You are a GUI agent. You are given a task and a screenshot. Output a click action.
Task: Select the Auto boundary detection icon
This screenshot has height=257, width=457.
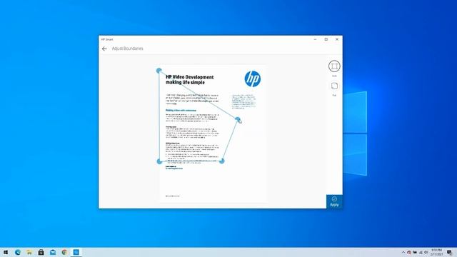(x=334, y=66)
